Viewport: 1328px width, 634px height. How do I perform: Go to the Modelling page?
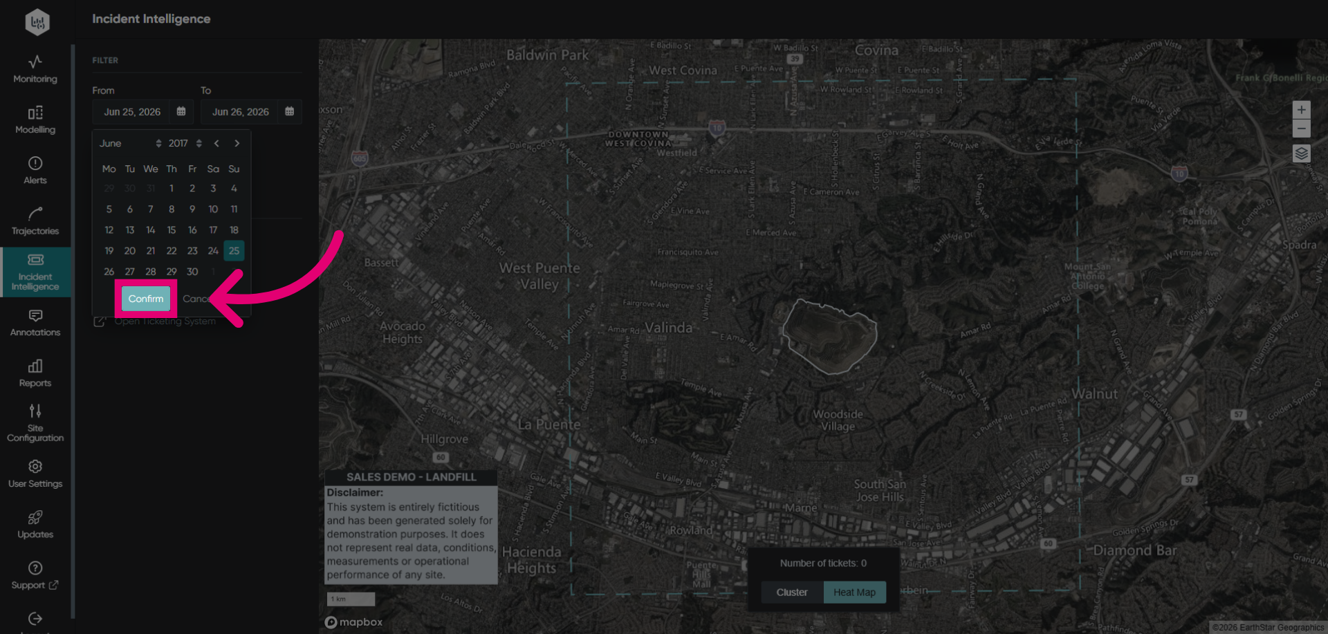point(35,120)
